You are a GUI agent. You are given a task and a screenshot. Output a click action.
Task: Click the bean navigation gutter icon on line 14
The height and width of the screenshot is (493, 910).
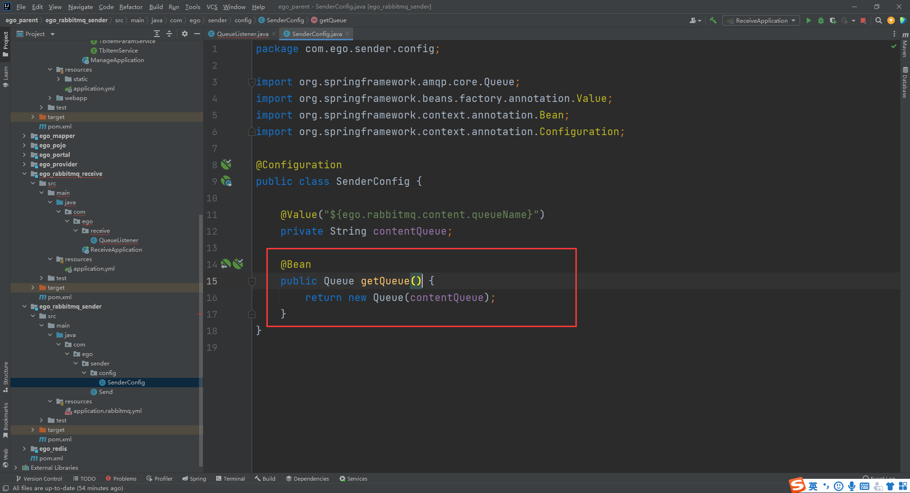[226, 264]
